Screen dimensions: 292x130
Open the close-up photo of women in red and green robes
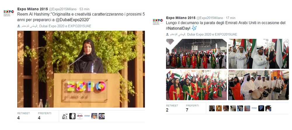pyautogui.click(x=197, y=85)
